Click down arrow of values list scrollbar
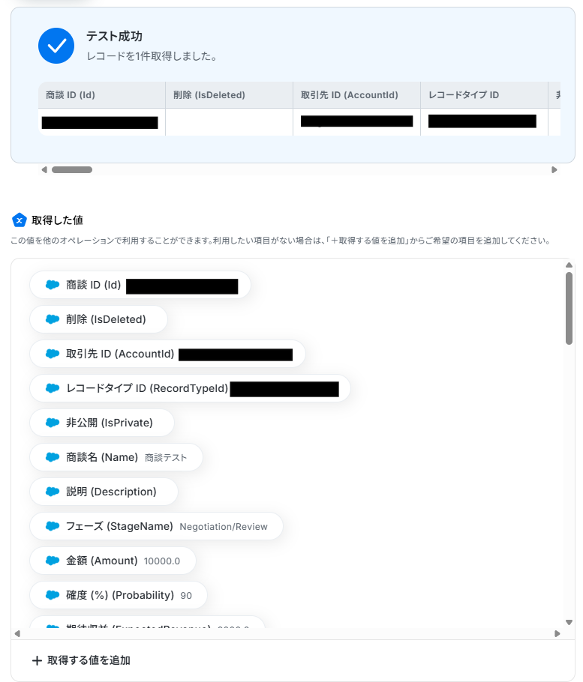Image resolution: width=583 pixels, height=682 pixels. coord(569,622)
